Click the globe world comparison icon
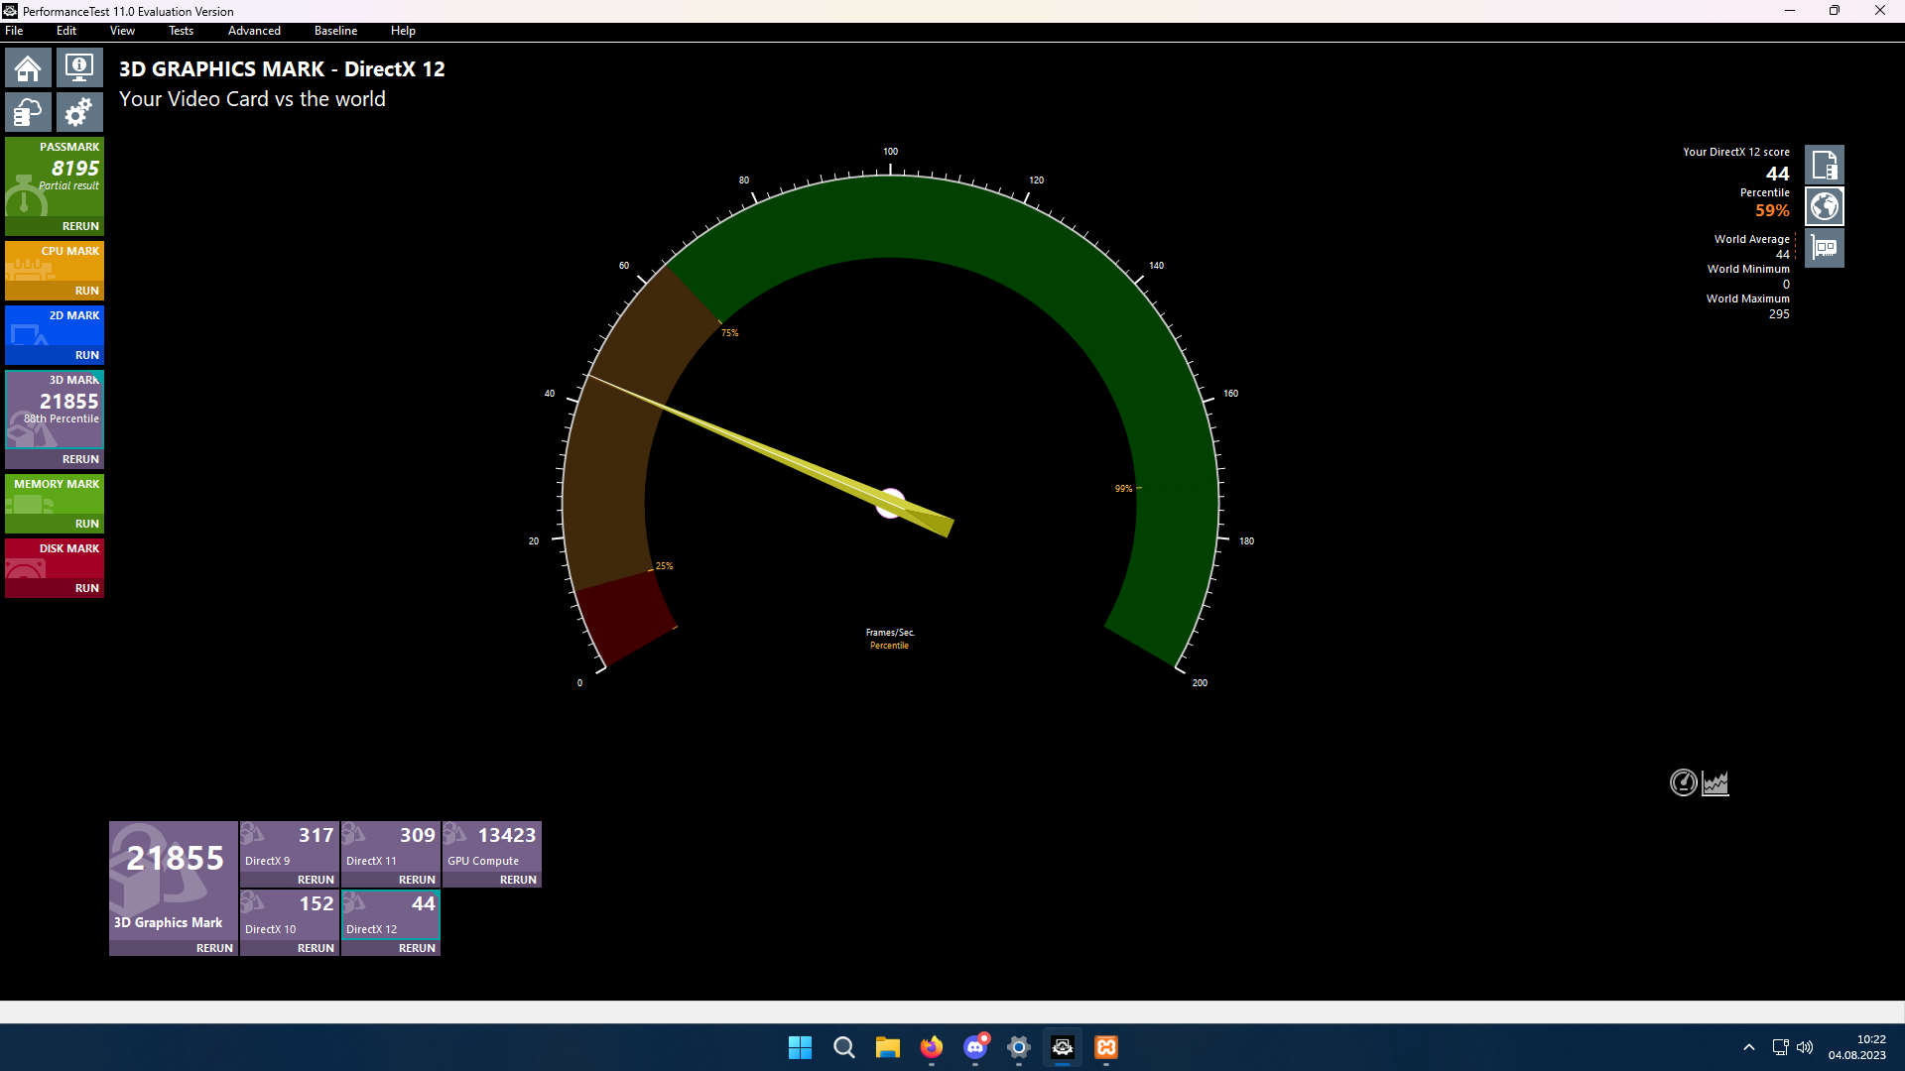Viewport: 1905px width, 1071px height. [x=1824, y=206]
